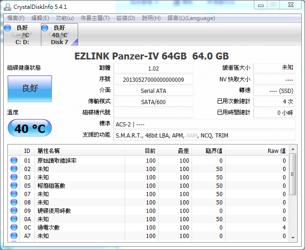Click the 屬性名稱 column header

(x=80, y=151)
